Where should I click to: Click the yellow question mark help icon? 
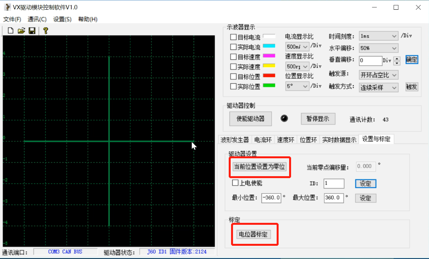point(46,31)
